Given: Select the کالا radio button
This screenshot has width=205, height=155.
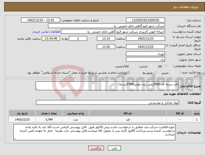Looking at the screenshot, I should 166,66.
